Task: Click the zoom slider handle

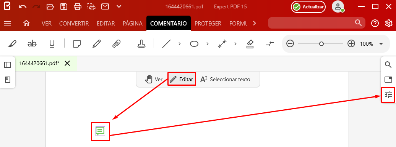Action: [321, 44]
